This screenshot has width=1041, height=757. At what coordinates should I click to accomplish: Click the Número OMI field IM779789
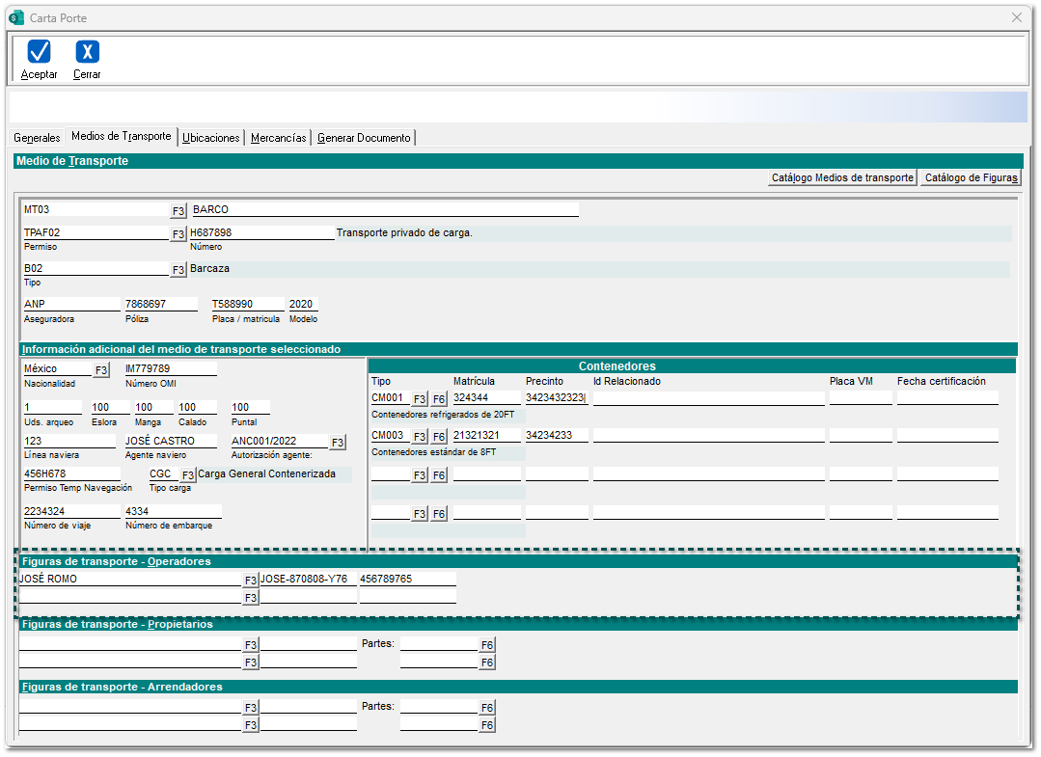tap(170, 368)
